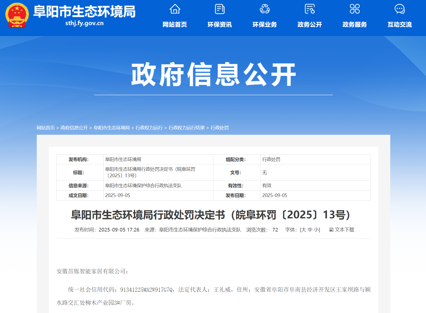Click the 有效 value in the table

coord(267,186)
